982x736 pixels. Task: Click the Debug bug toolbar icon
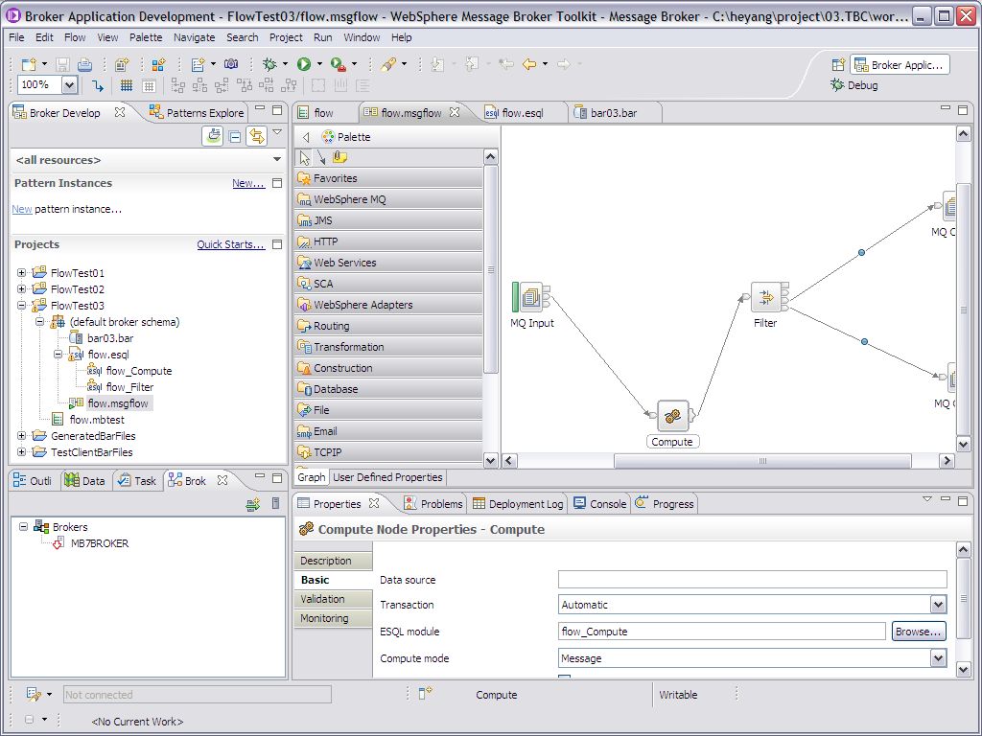coord(269,64)
